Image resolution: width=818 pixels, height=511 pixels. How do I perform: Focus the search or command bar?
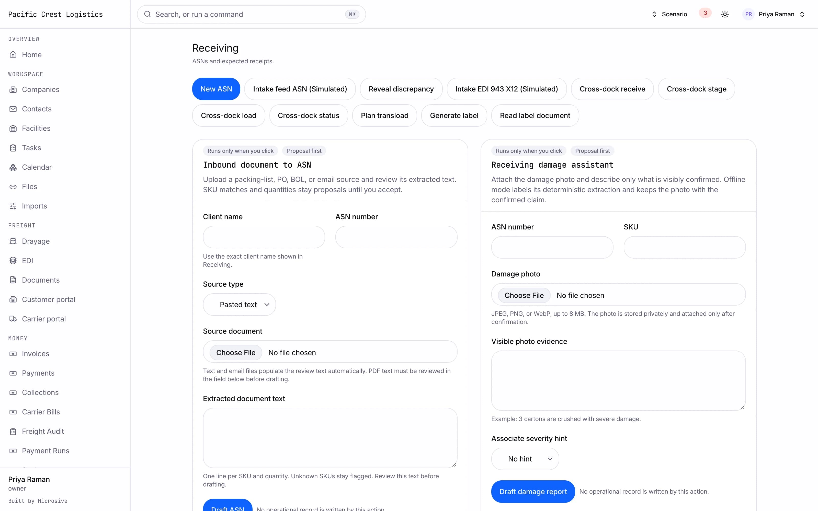252,14
